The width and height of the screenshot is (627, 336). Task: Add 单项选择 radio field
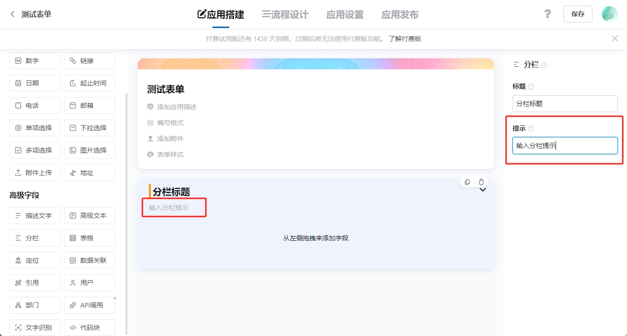(35, 128)
